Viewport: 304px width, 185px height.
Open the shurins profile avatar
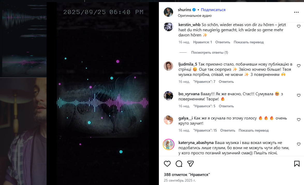(x=168, y=12)
